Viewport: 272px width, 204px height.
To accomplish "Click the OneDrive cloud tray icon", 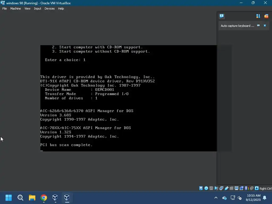I will click(x=224, y=198).
